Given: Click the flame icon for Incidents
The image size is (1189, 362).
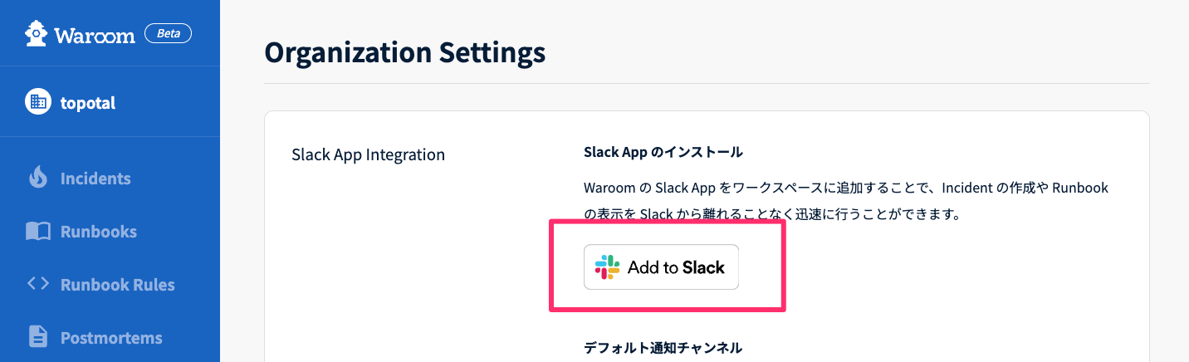Looking at the screenshot, I should [37, 179].
